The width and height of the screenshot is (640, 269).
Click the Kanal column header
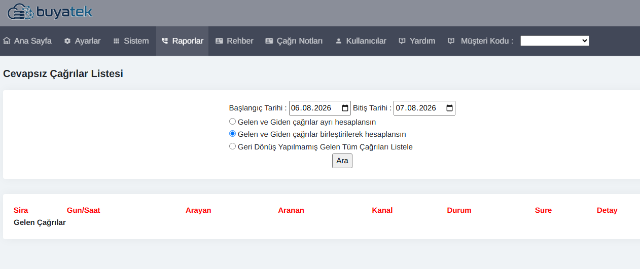coord(382,210)
